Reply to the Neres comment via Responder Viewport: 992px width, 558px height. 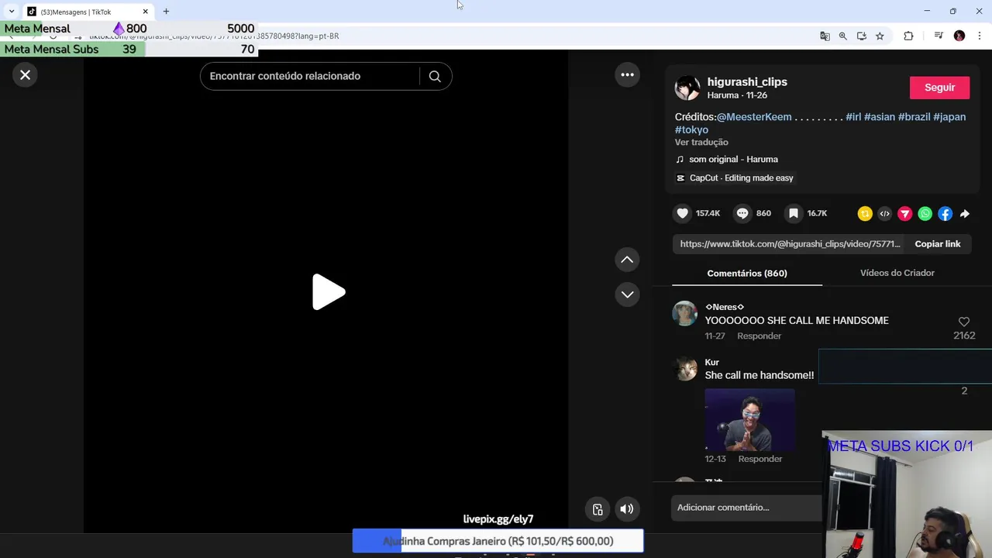click(x=759, y=336)
